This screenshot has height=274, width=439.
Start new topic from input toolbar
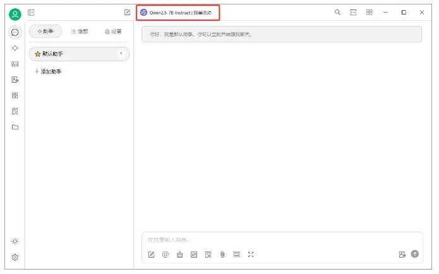(x=152, y=254)
